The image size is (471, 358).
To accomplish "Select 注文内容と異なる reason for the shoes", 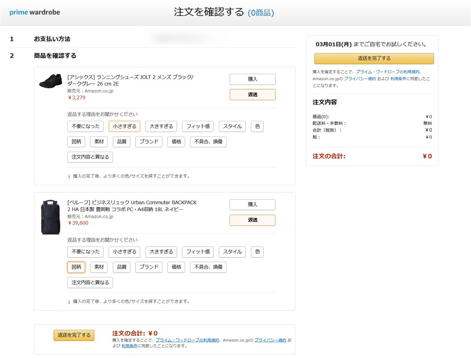I will pos(90,157).
